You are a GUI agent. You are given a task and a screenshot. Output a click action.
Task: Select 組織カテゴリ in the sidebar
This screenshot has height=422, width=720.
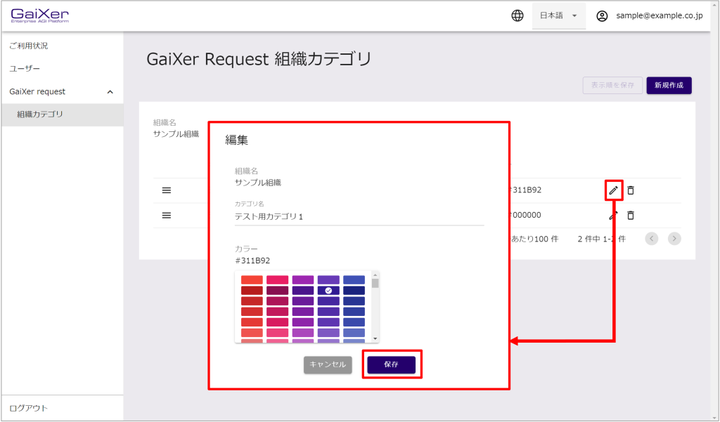(x=40, y=114)
